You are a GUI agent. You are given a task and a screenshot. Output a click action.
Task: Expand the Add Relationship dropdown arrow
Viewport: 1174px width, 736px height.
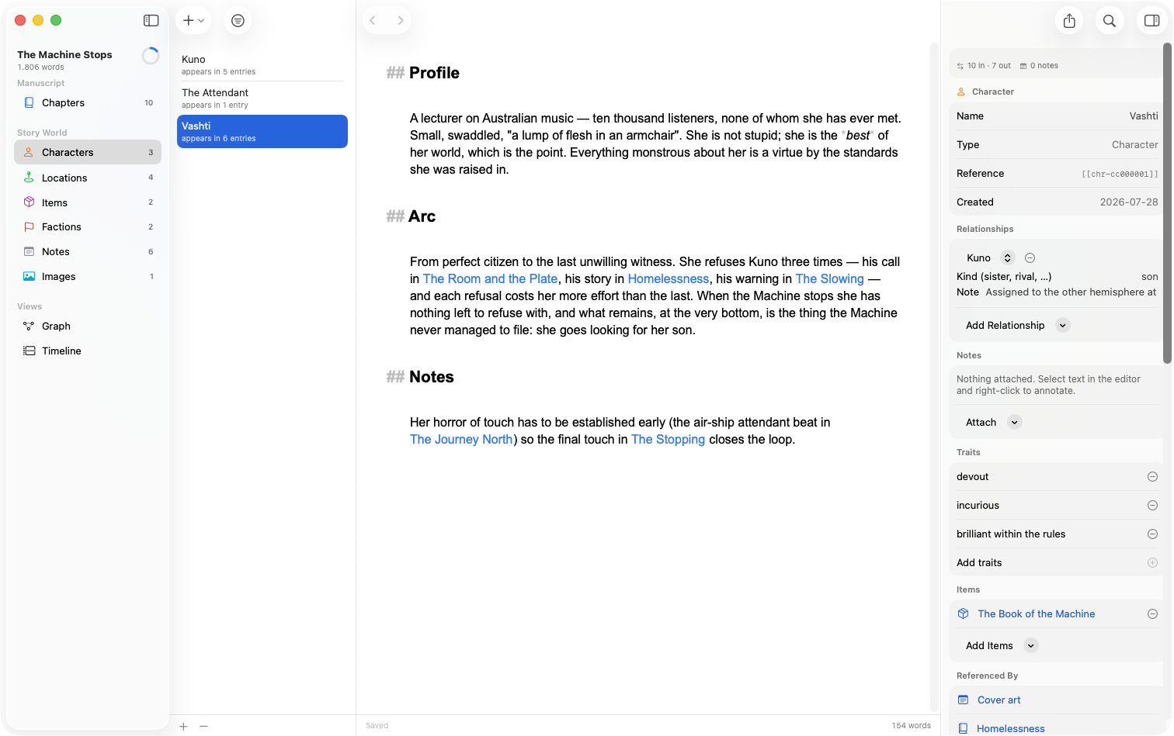(x=1063, y=326)
